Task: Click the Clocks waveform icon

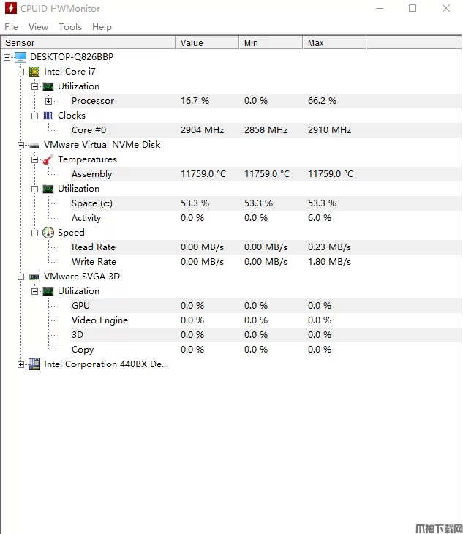Action: coord(48,116)
